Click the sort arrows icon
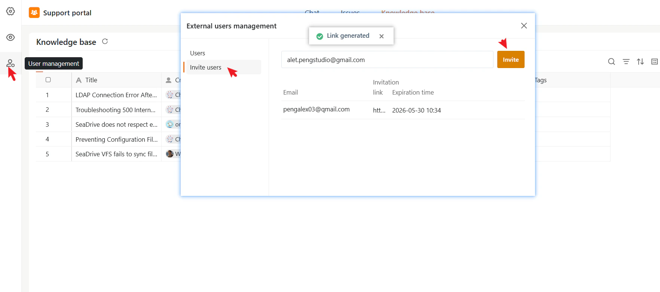This screenshot has height=292, width=660. [641, 62]
